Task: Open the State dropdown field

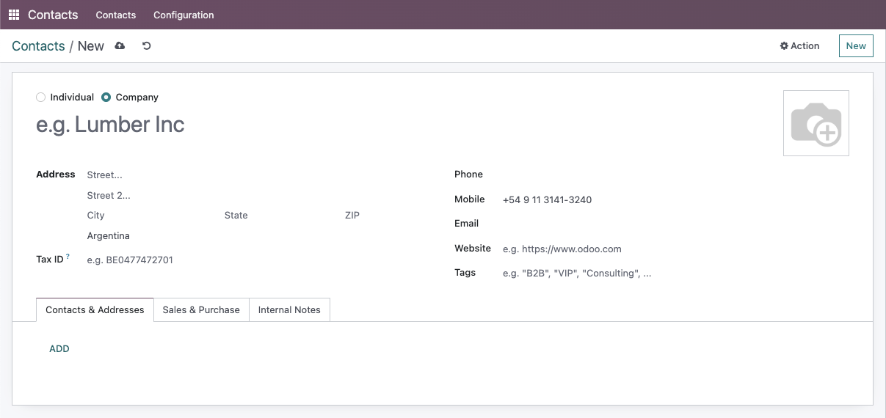Action: [x=281, y=216]
